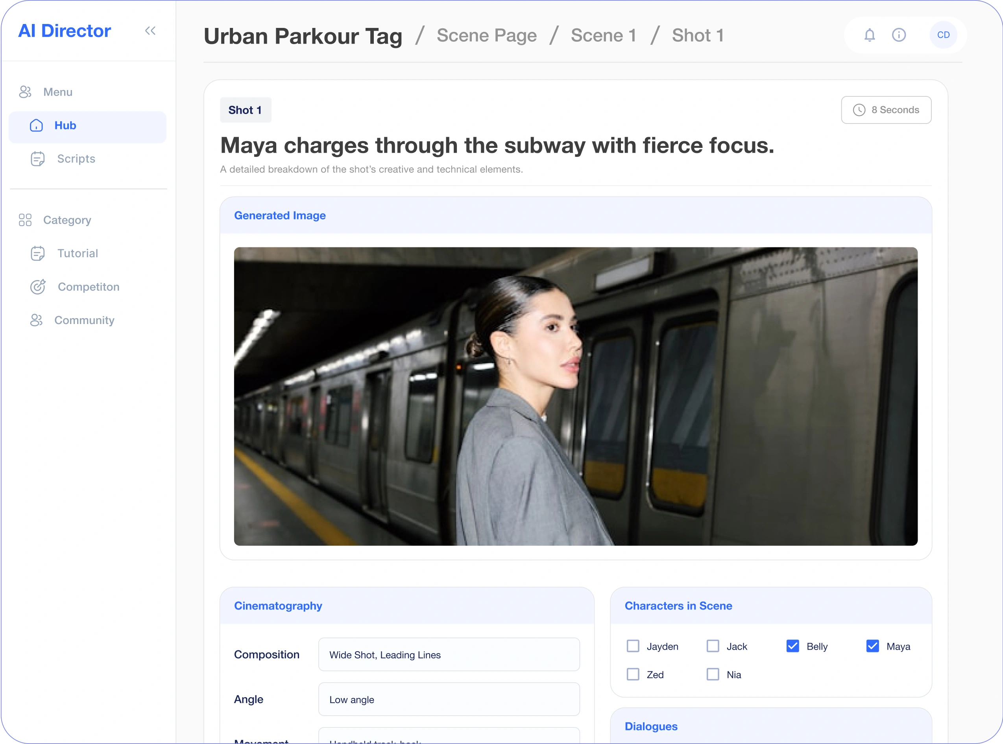The image size is (1003, 744).
Task: Go to Scene 1 breadcrumb
Action: (x=603, y=35)
